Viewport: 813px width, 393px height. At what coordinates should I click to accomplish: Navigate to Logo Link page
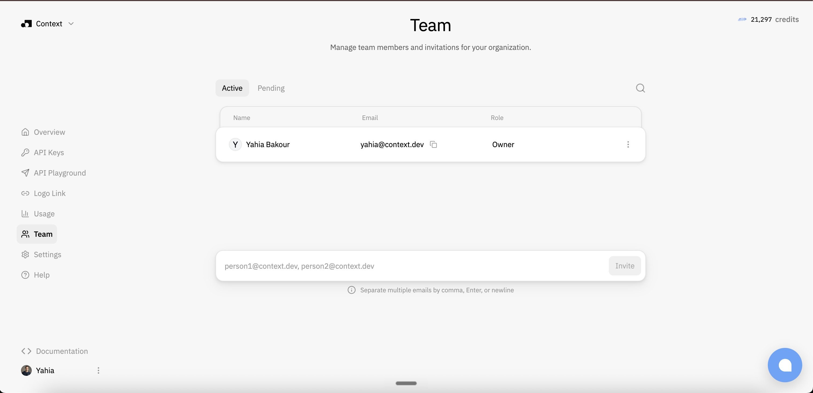click(x=43, y=193)
